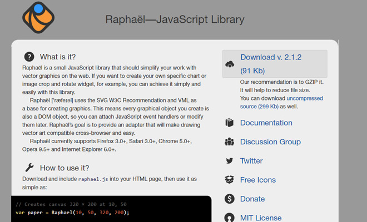
Task: Click the wrench icon beside How to use it
Action: pyautogui.click(x=29, y=168)
